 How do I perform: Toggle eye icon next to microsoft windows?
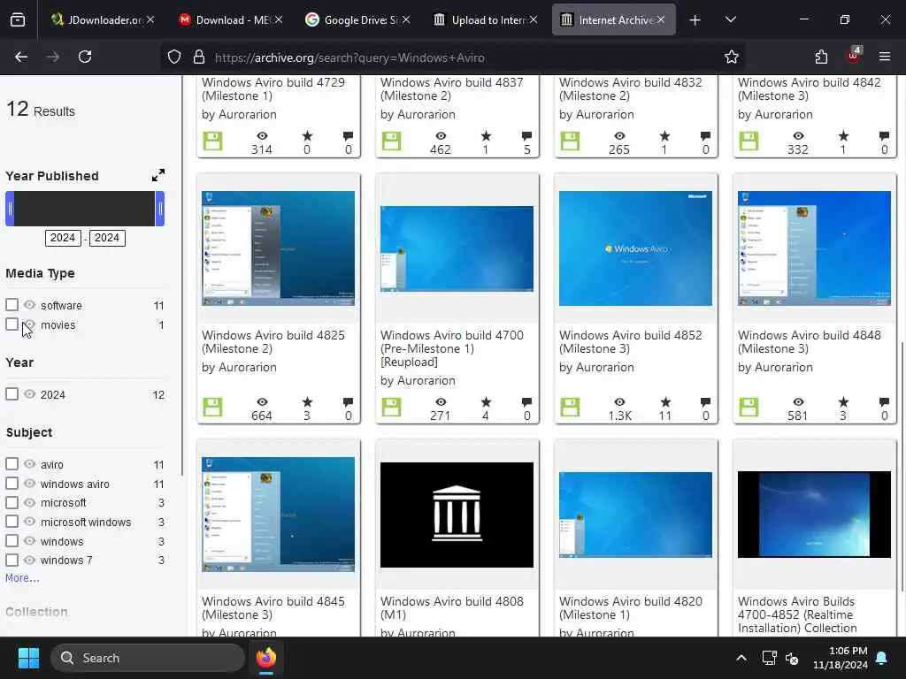tap(29, 522)
